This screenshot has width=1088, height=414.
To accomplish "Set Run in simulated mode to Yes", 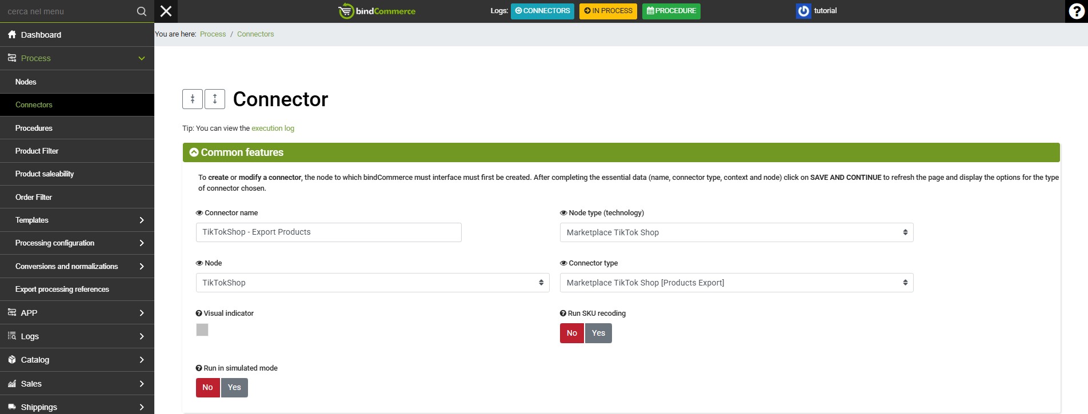I will (234, 388).
